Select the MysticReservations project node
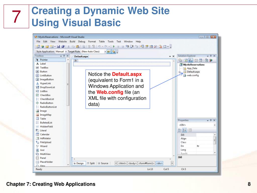 pos(192,65)
